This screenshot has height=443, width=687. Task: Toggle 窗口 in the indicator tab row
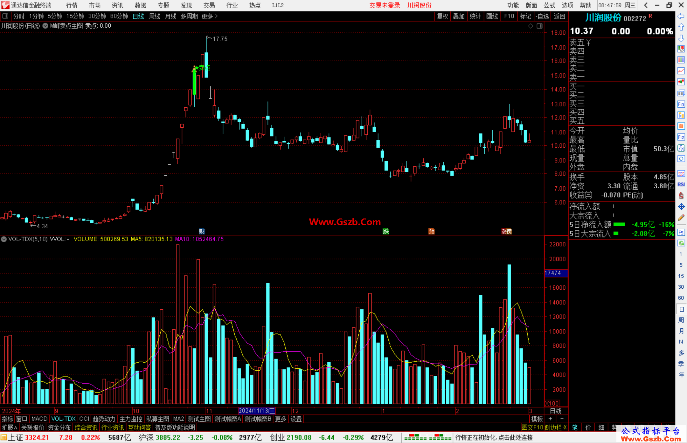pos(21,419)
